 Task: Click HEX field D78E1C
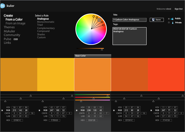click(17, 120)
